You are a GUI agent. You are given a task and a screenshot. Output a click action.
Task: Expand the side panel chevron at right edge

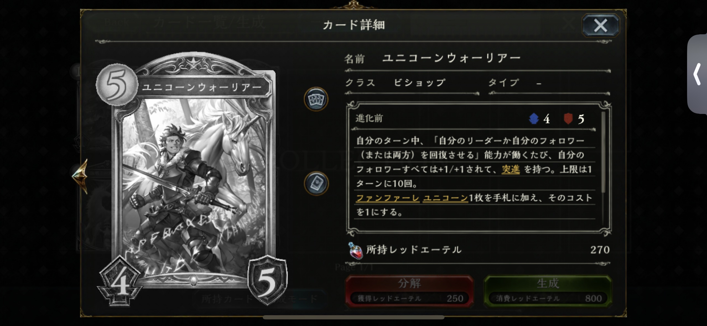tap(697, 74)
